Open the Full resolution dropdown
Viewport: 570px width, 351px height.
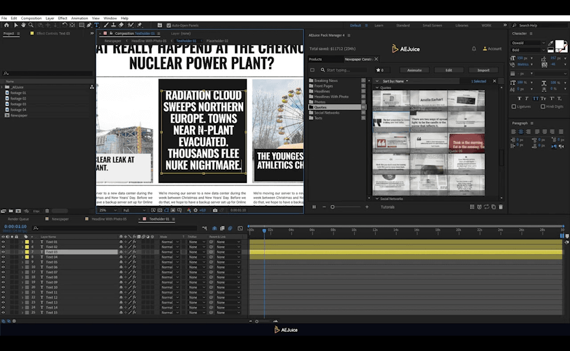pyautogui.click(x=134, y=210)
